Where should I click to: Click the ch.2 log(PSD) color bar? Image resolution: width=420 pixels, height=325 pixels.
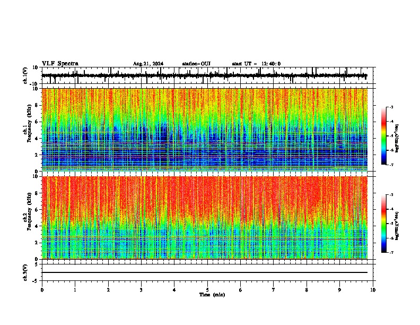[384, 224]
